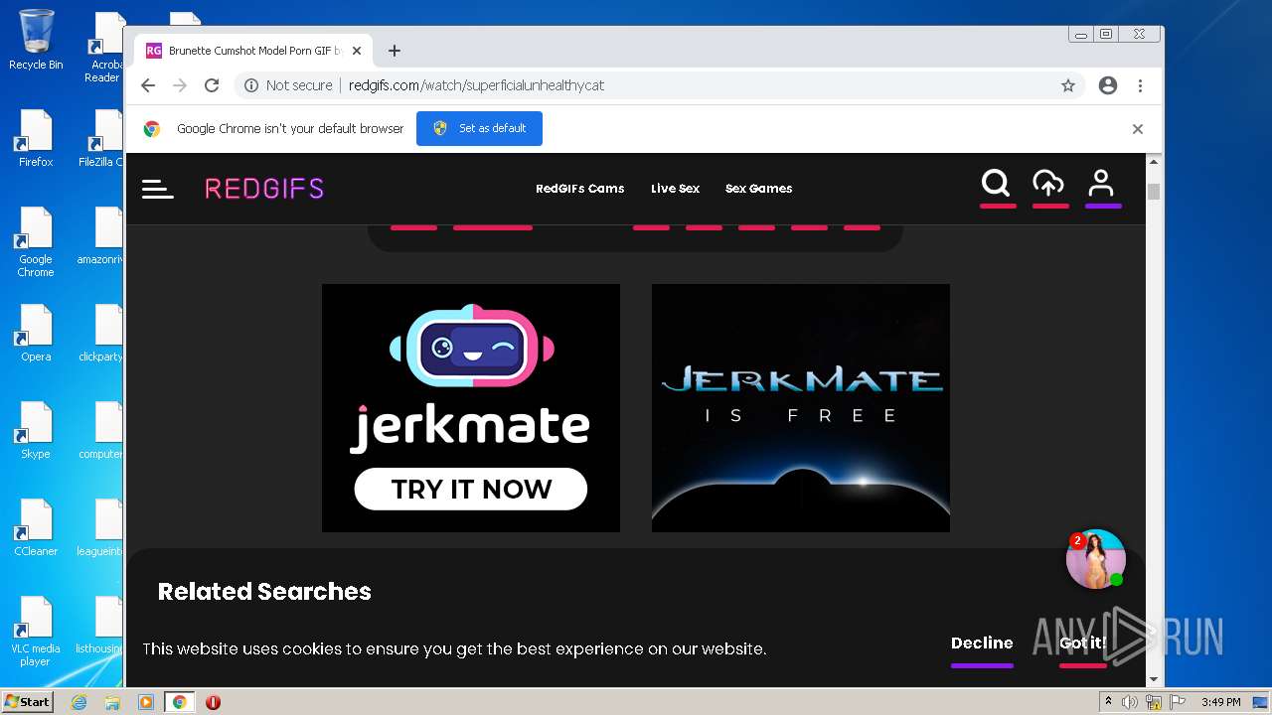Open the Windows Start menu
Screen dimensions: 1272x715
click(27, 702)
